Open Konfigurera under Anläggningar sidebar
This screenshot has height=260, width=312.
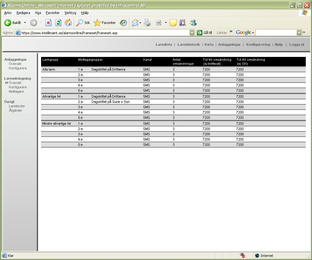coord(17,68)
